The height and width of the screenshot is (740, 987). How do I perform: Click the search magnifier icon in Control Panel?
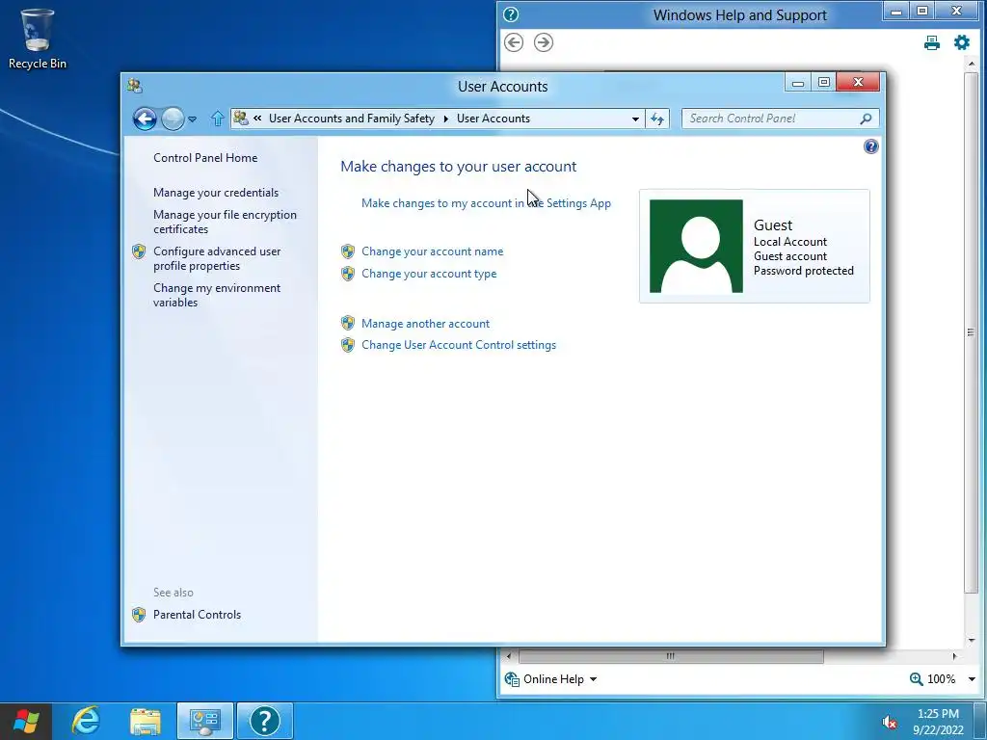[866, 119]
